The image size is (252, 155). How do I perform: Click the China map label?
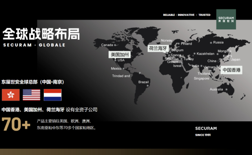[x=212, y=61]
